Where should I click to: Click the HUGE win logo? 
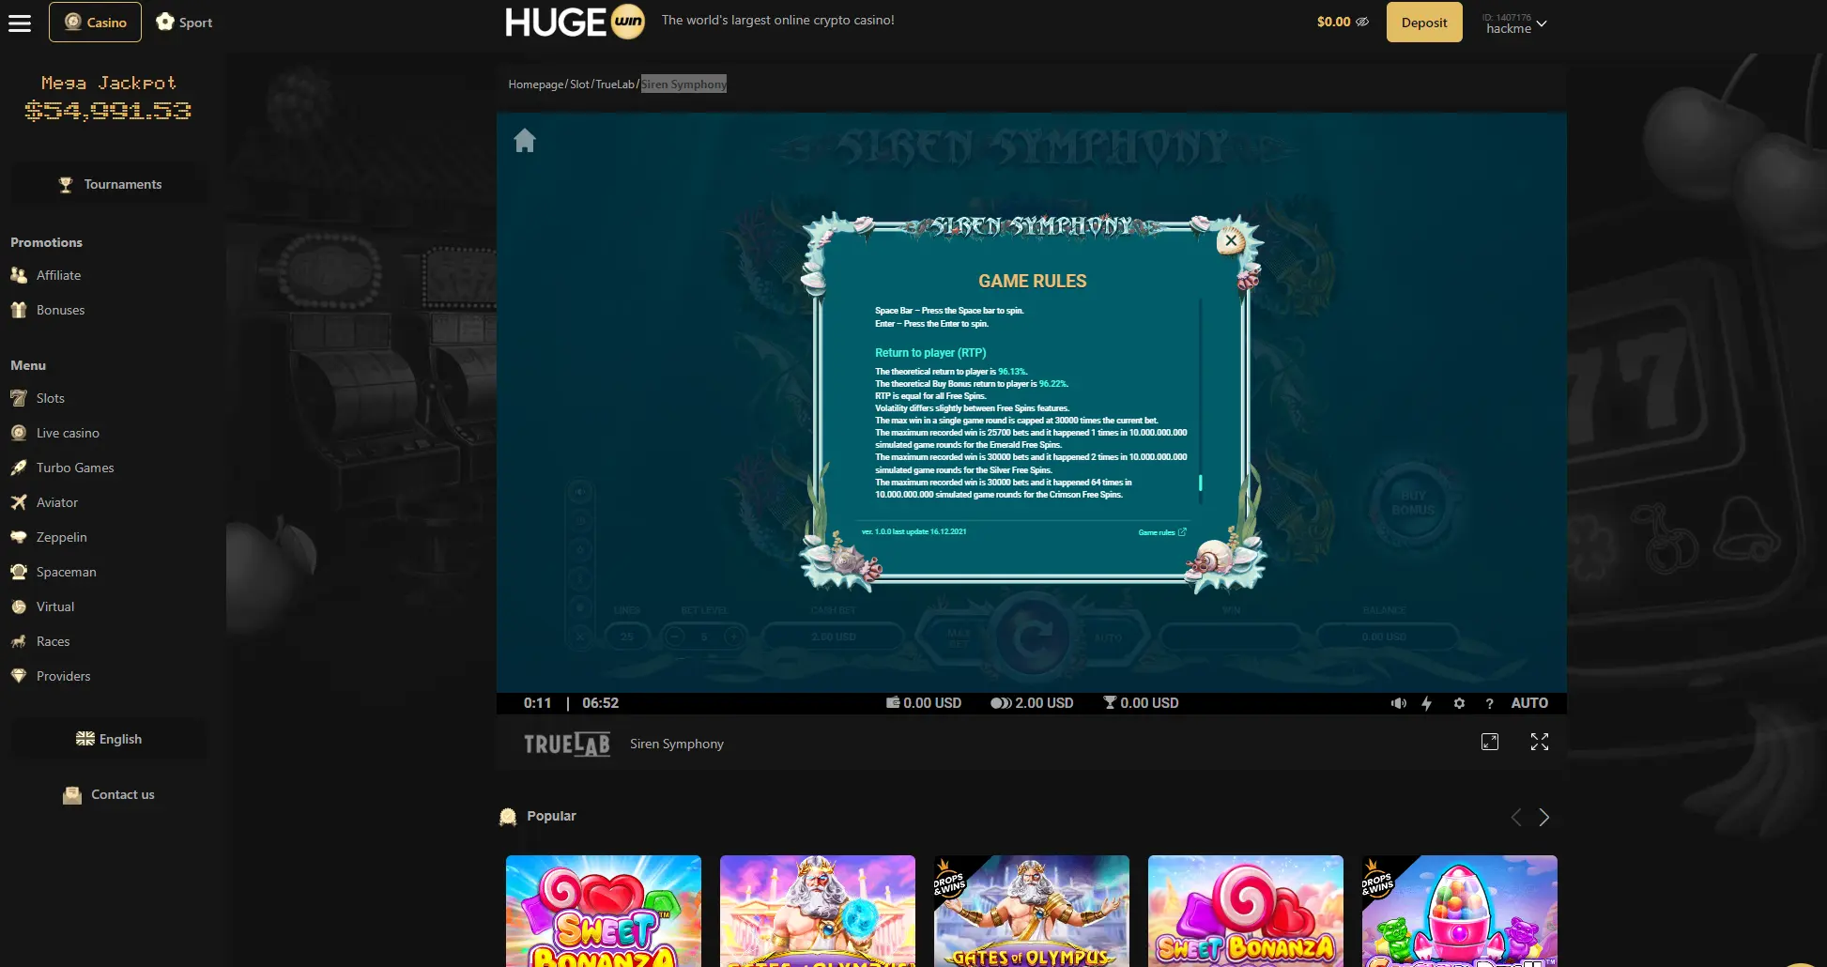(575, 22)
